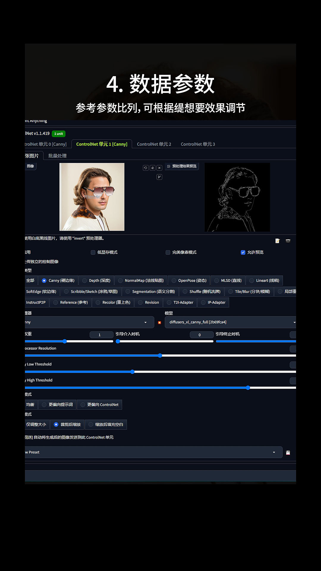This screenshot has width=321, height=571.
Task: Run preprocessor with the red burst icon
Action: click(159, 322)
